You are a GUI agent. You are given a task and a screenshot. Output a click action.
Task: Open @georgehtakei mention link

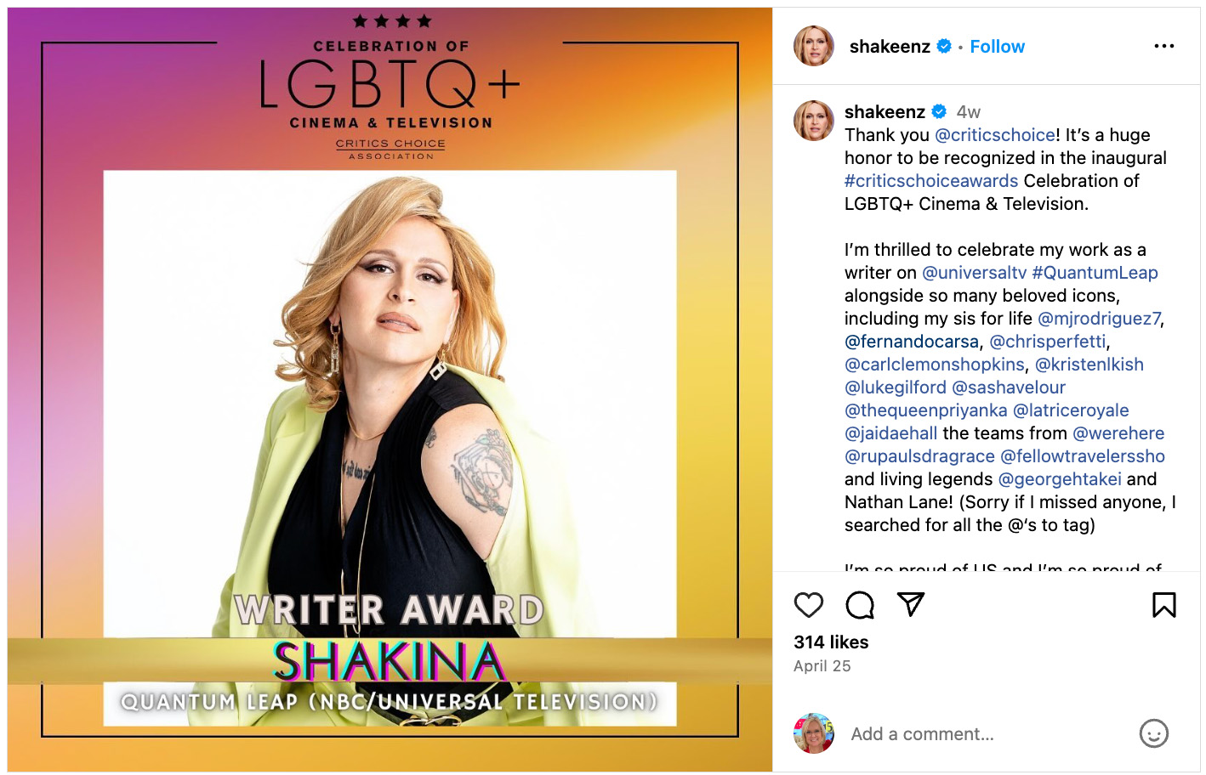point(1060,479)
